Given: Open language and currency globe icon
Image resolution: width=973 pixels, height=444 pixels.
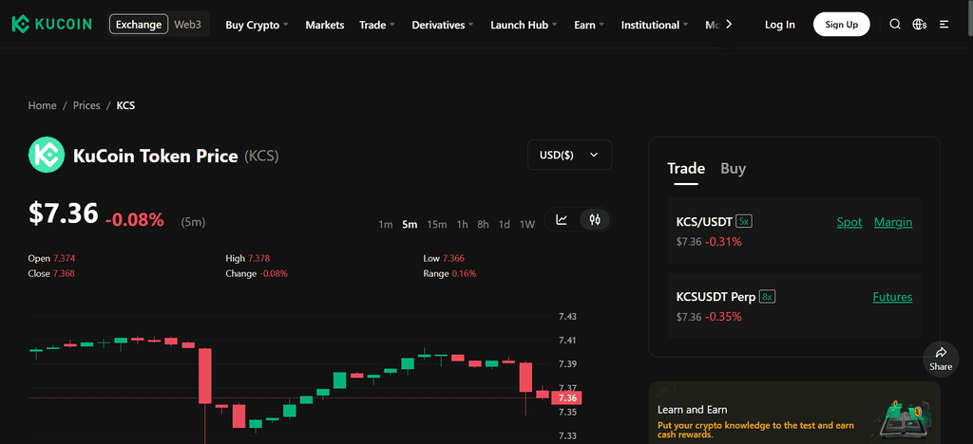Looking at the screenshot, I should 920,25.
